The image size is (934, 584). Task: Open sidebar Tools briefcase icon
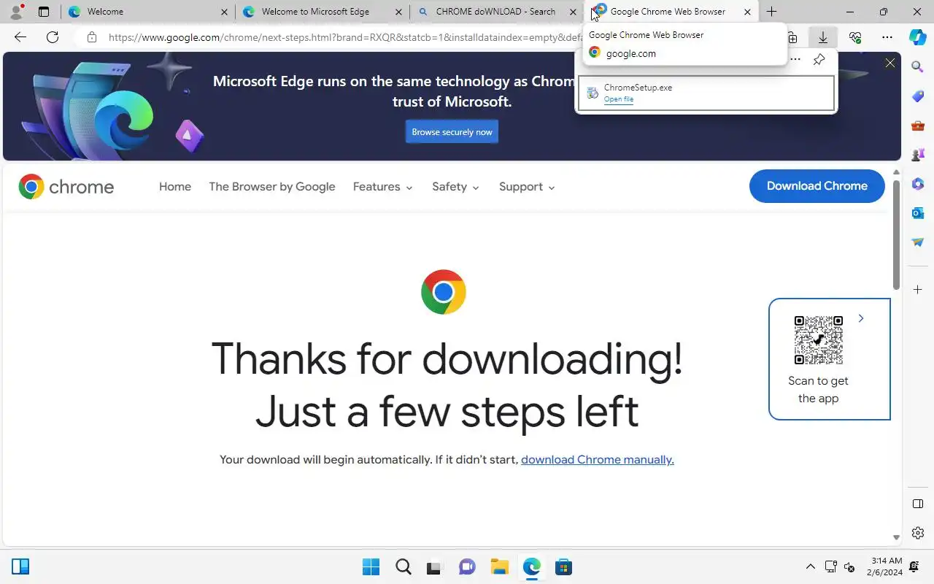pos(918,126)
